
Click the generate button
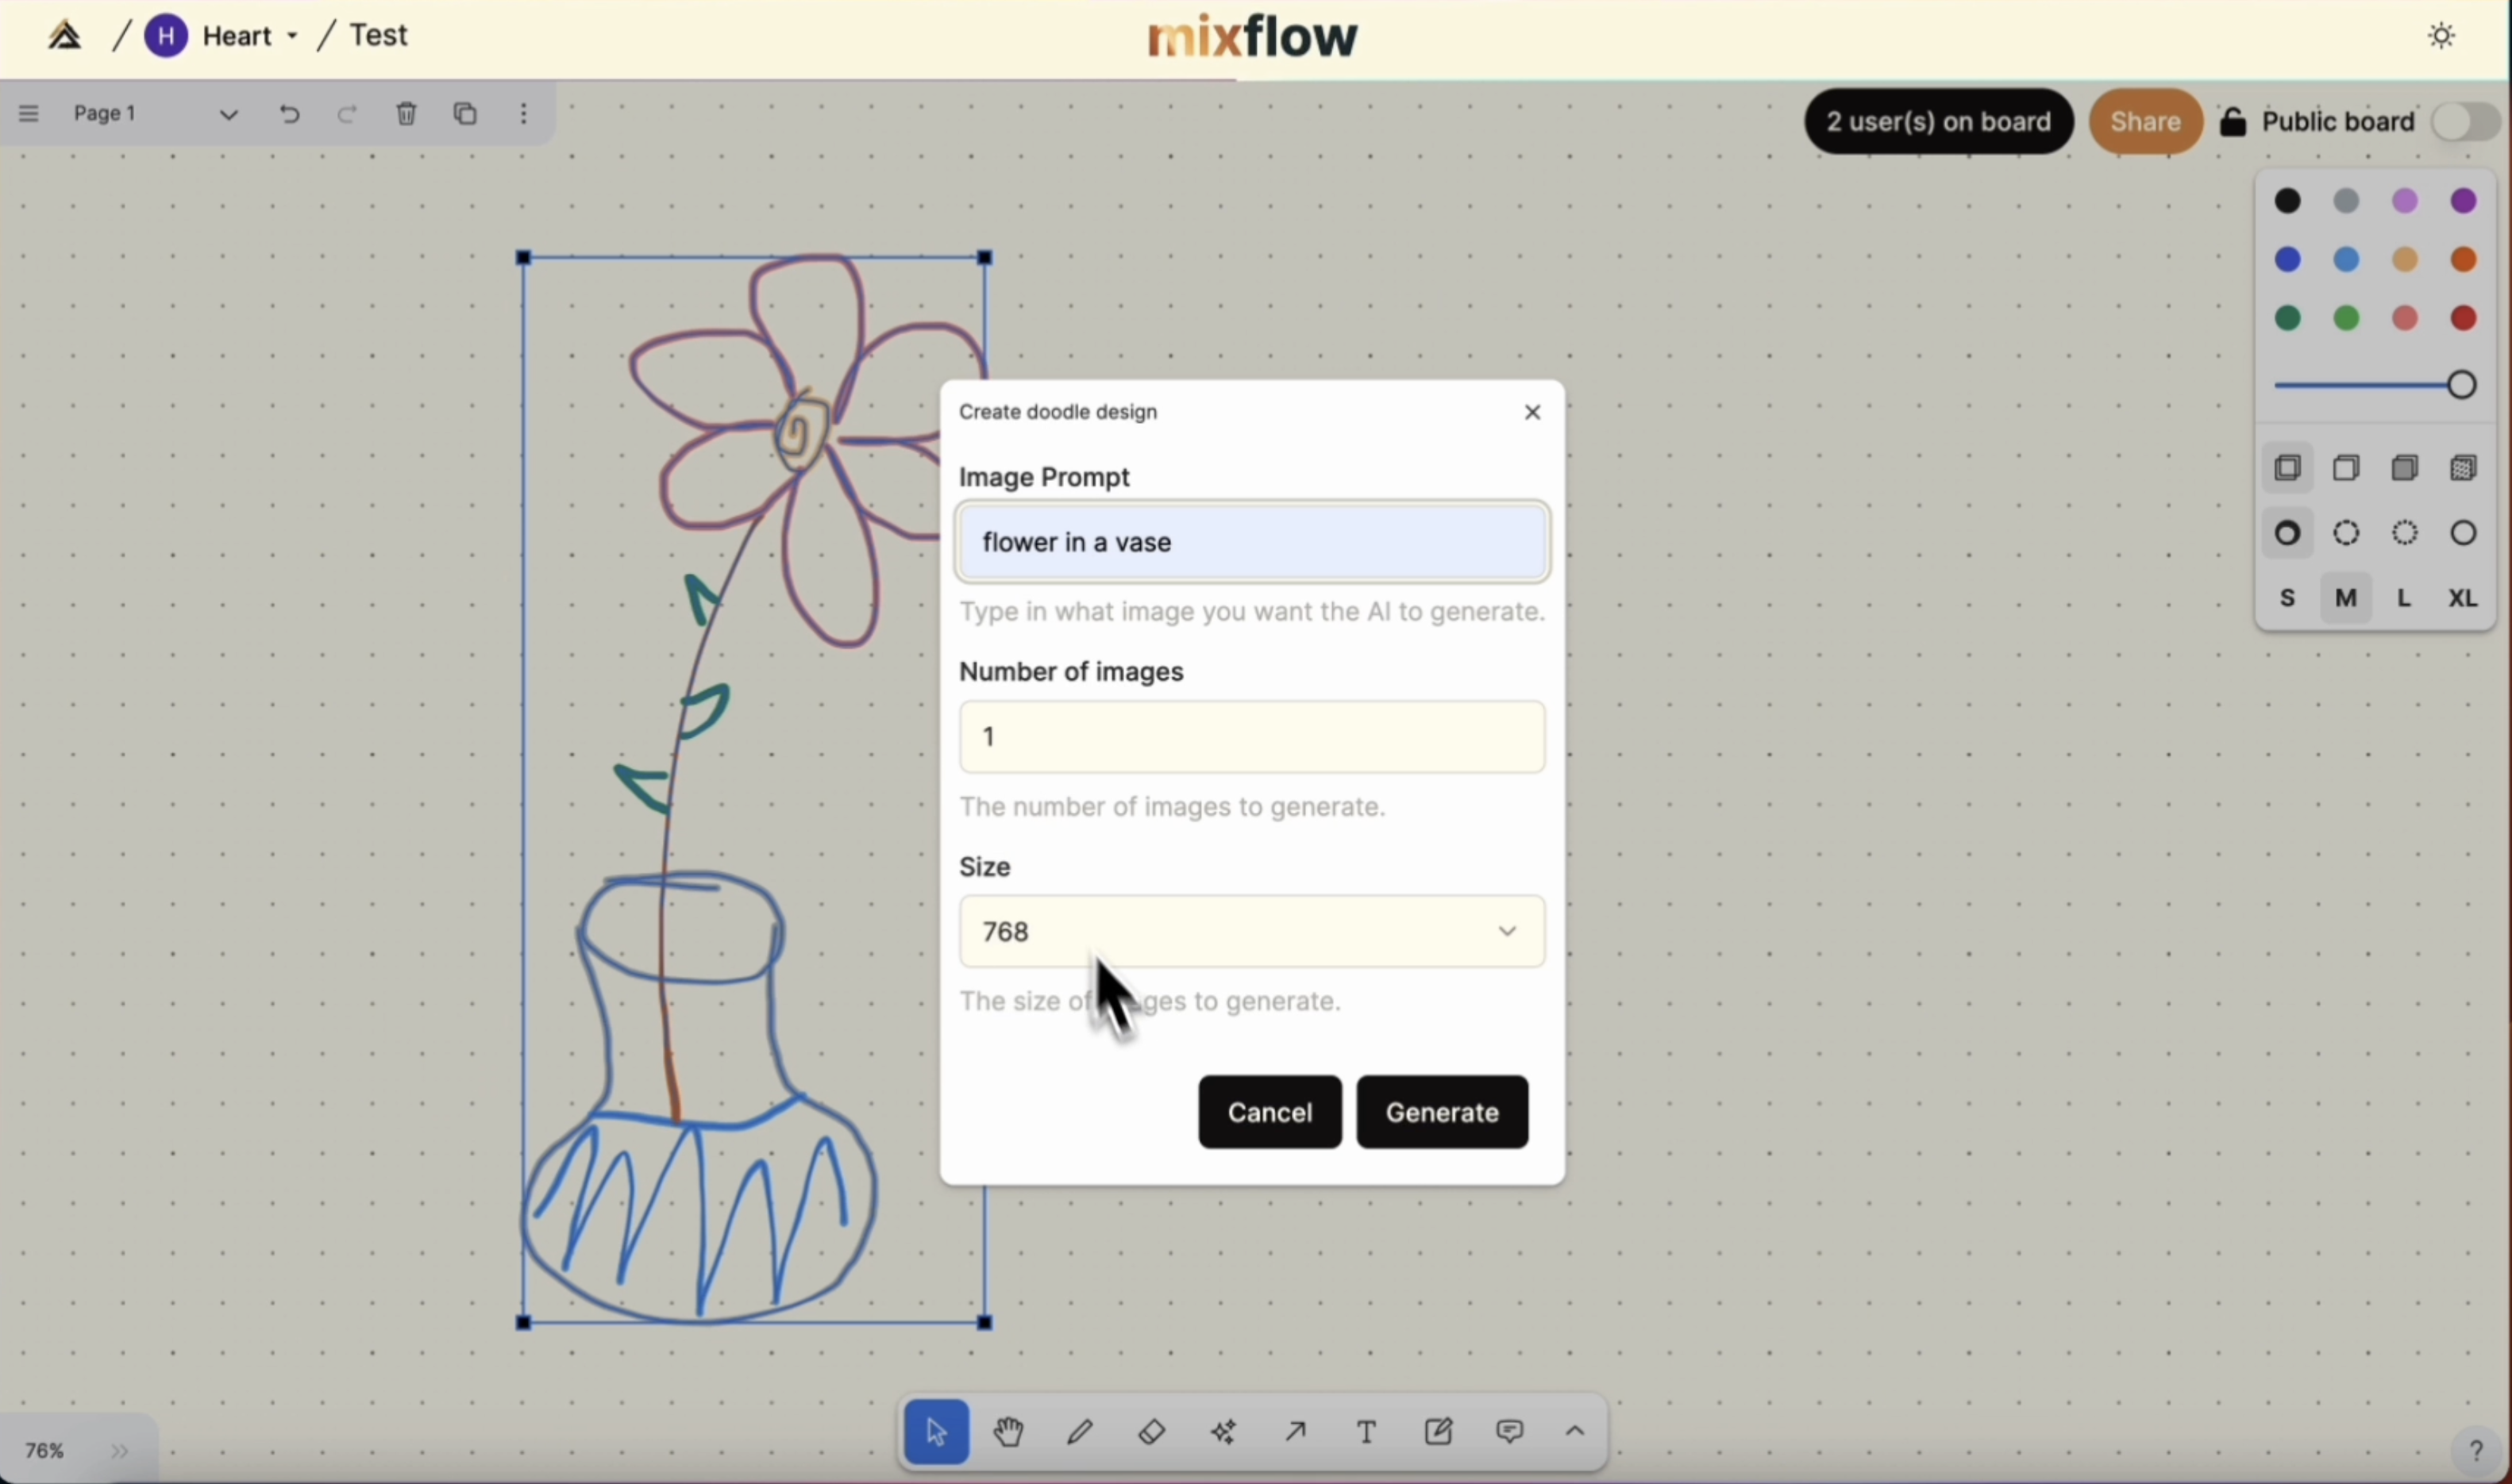(x=1442, y=1113)
